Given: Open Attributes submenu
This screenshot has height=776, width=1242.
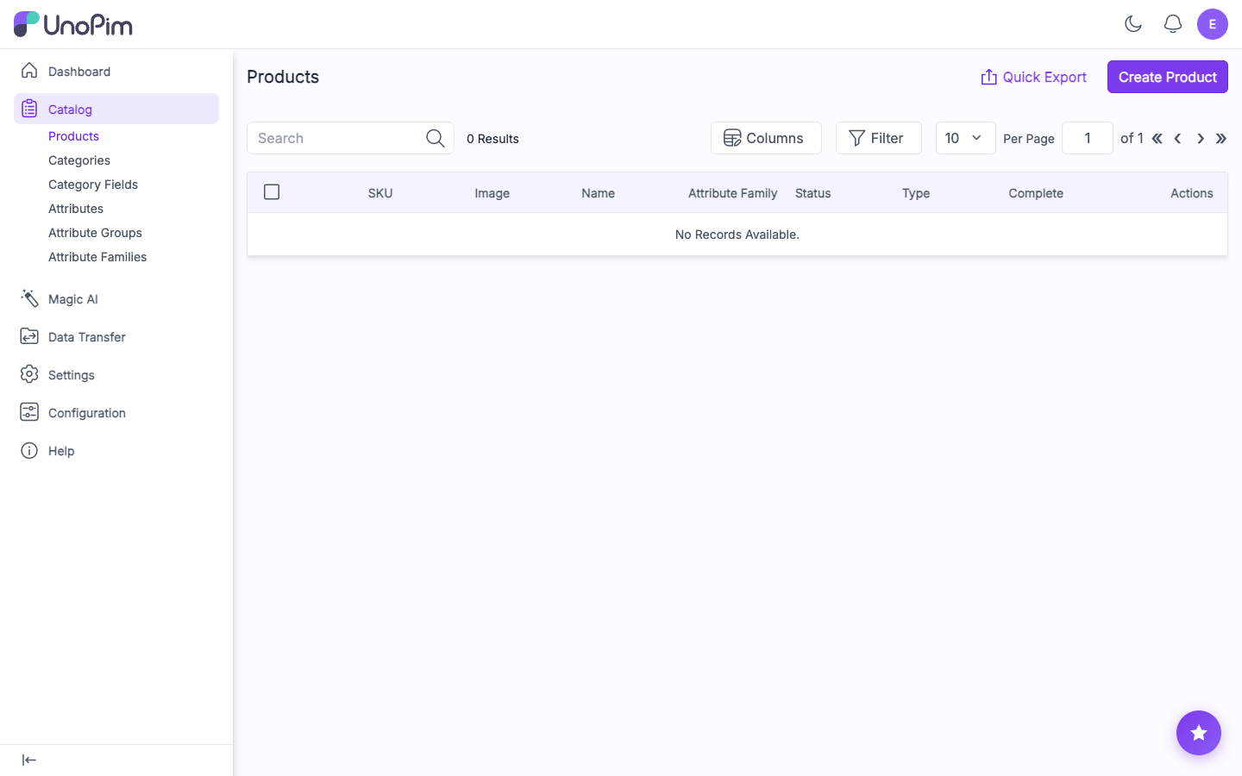Looking at the screenshot, I should 76,209.
